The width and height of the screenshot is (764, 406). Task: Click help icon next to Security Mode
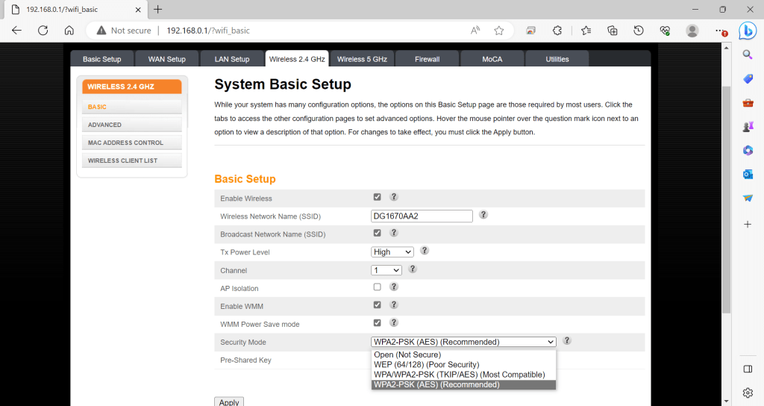567,341
